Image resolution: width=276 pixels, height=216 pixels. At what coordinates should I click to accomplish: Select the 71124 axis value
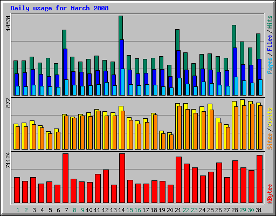coord(8,160)
